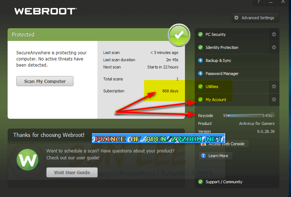Click the 'Subscription' label

coord(114,91)
